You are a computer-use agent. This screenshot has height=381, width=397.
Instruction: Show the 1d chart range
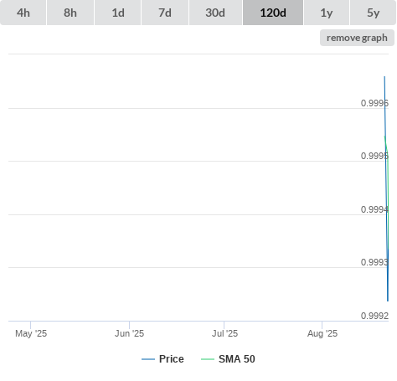tap(118, 13)
